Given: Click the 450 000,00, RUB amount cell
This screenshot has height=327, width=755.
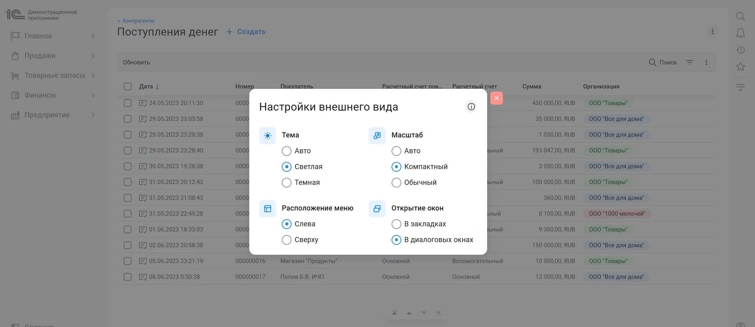Looking at the screenshot, I should coord(554,103).
